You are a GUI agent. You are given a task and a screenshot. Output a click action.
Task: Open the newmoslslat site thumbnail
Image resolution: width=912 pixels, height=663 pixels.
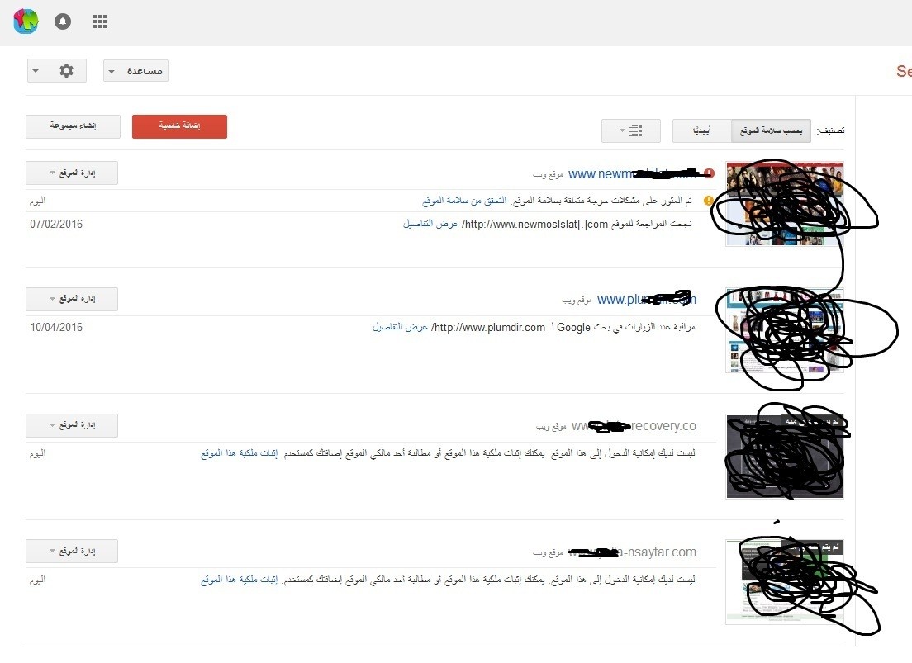tap(785, 204)
